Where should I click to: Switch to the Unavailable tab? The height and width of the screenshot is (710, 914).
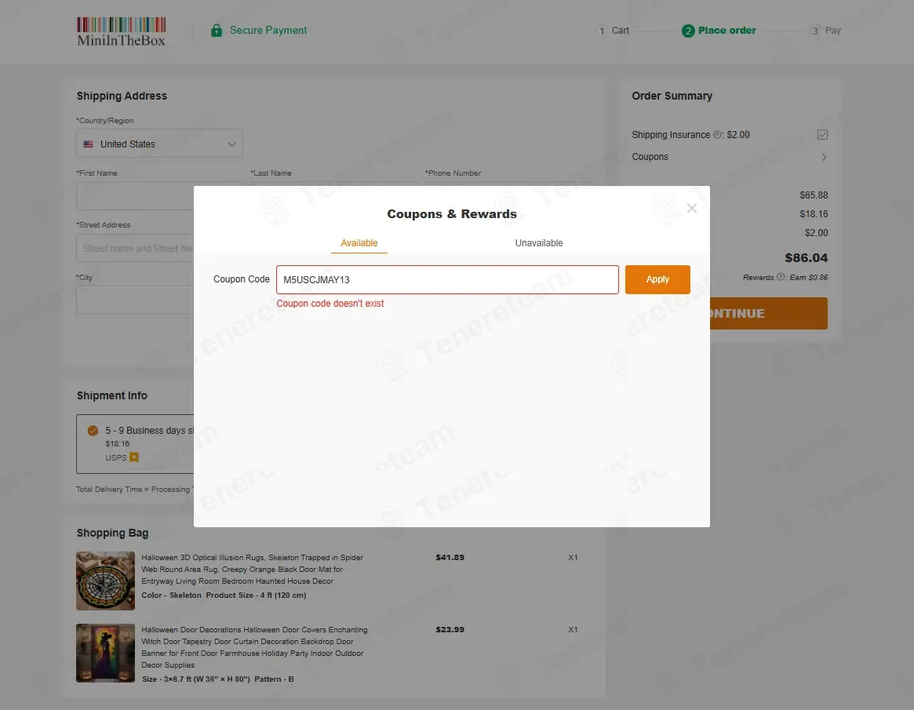(x=539, y=243)
